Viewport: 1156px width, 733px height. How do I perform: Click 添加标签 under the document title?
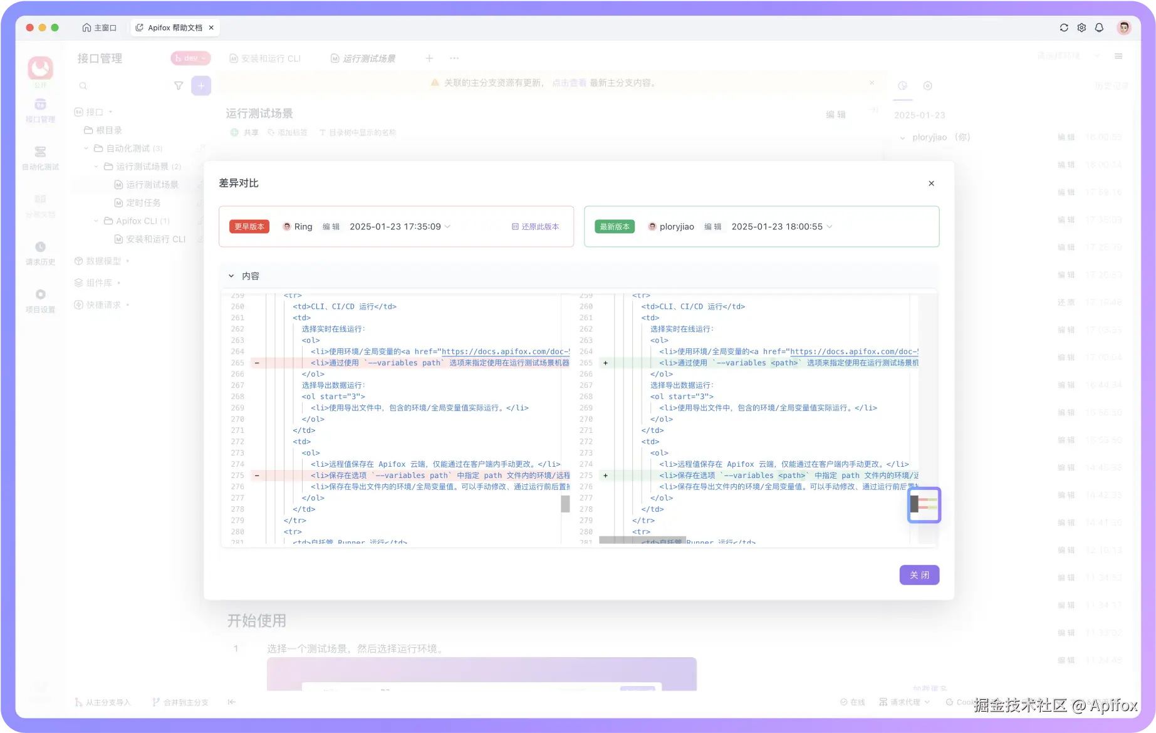pos(288,133)
